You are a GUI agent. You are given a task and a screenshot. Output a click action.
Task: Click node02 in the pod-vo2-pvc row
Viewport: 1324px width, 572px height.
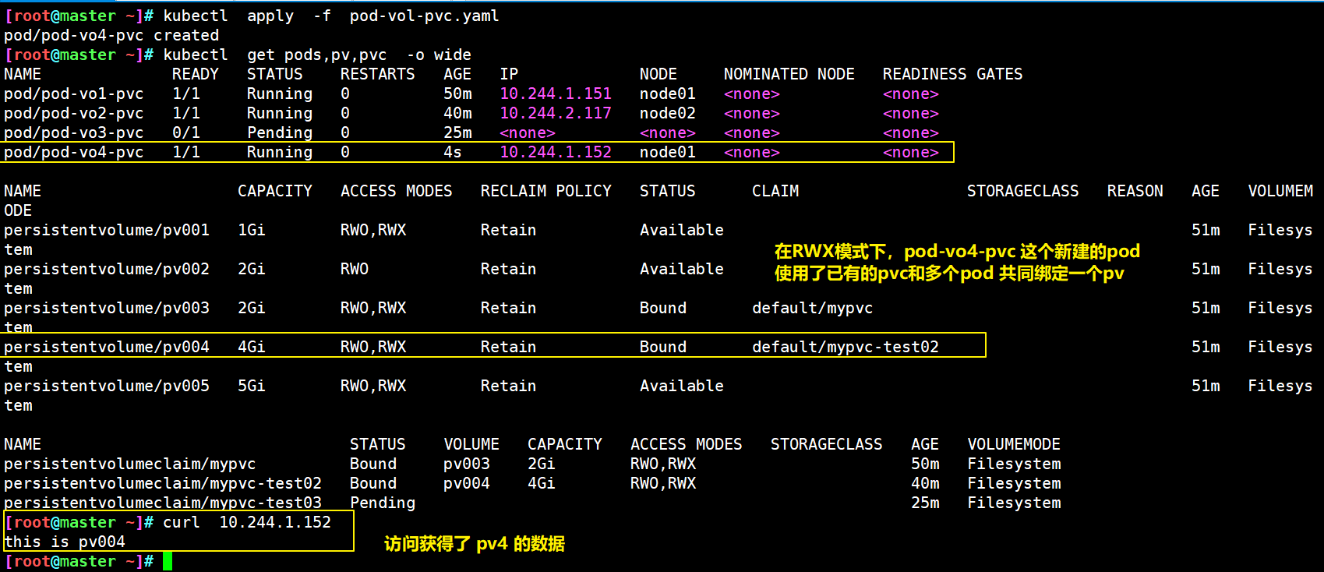(x=668, y=113)
